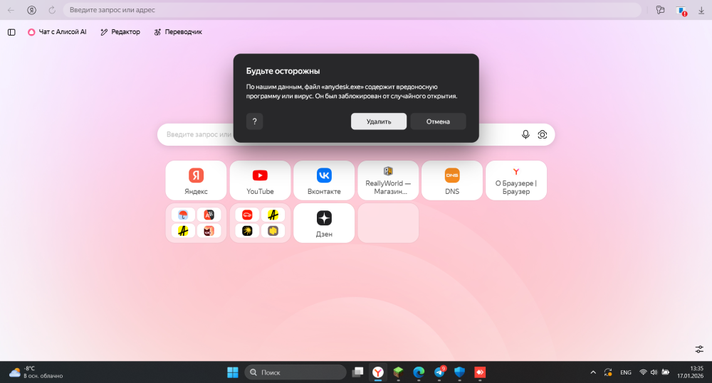712x383 pixels.
Task: Open the Редактор tool
Action: (120, 32)
